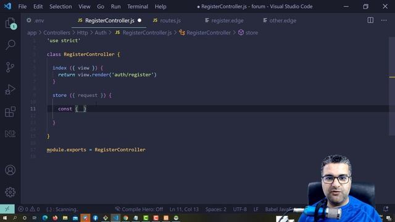Open the File menu
The height and width of the screenshot is (222, 395).
coord(22,7)
